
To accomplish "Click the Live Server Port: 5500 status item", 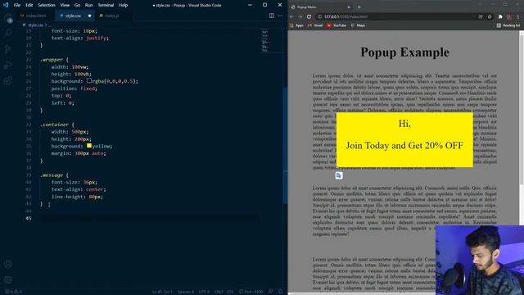I will tap(251, 292).
